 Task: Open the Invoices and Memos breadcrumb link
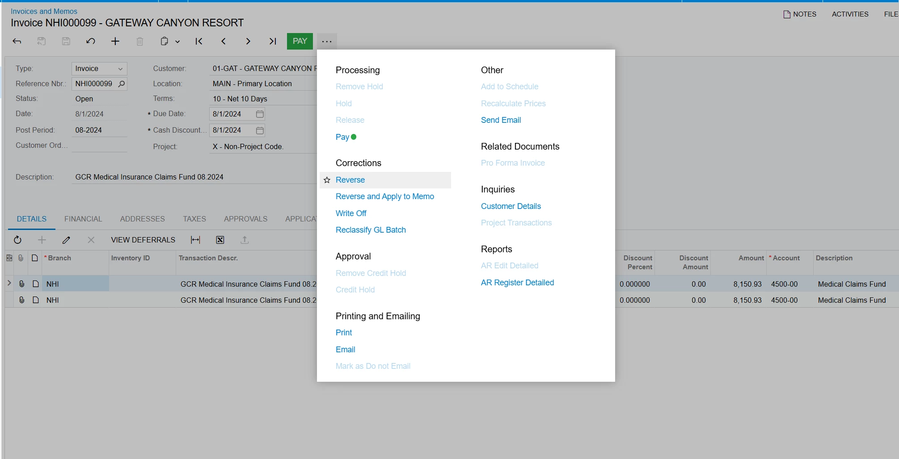(x=44, y=11)
